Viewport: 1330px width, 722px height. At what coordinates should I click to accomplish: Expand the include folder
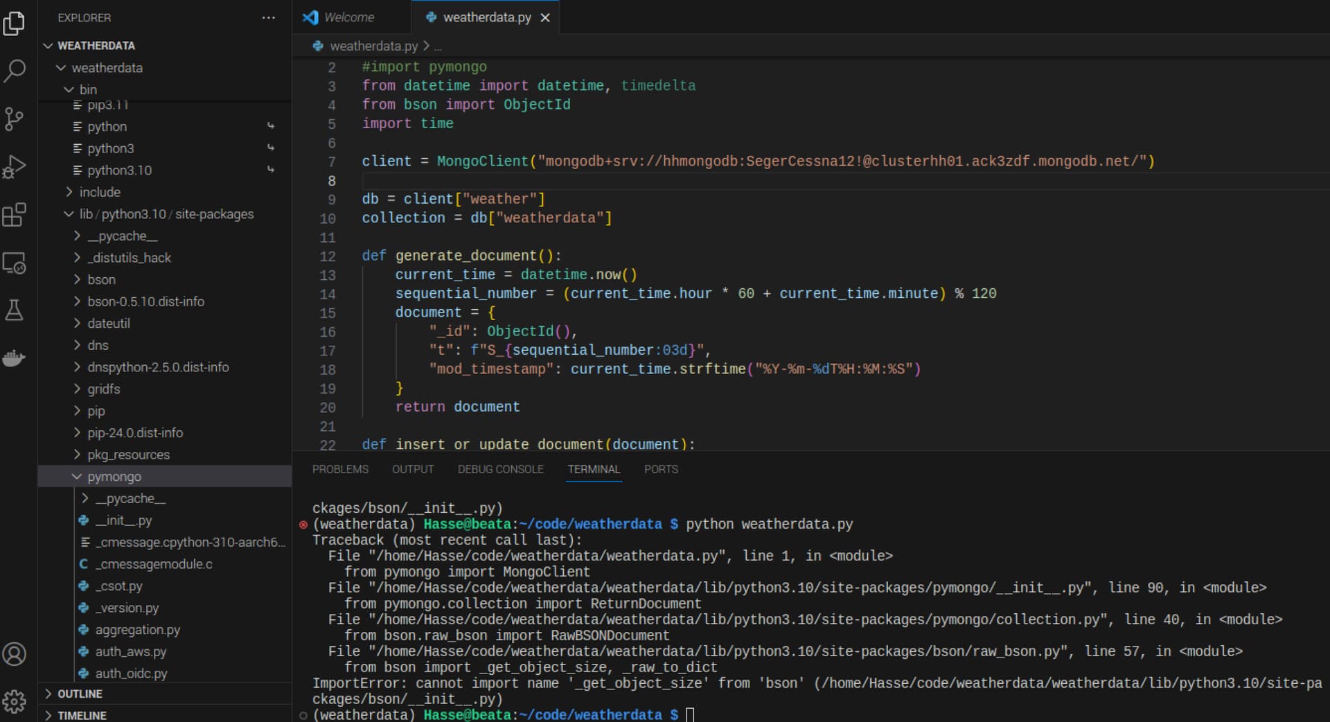[x=99, y=192]
